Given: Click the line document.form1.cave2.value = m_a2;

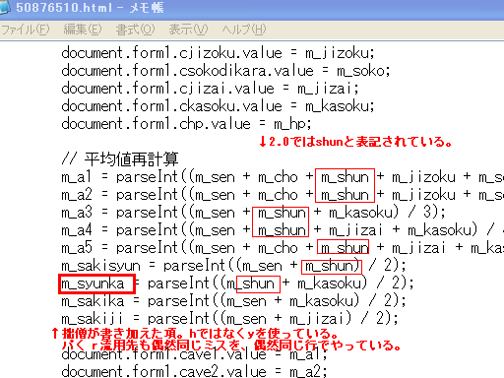Looking at the screenshot, I should click(194, 372).
